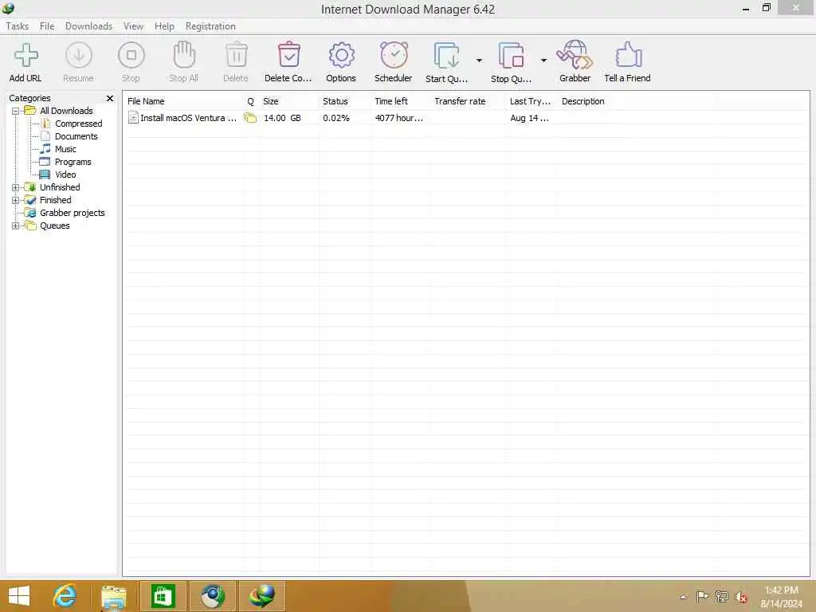Screen dimensions: 816x612
Task: Click the muted volume tray icon
Action: click(x=741, y=597)
